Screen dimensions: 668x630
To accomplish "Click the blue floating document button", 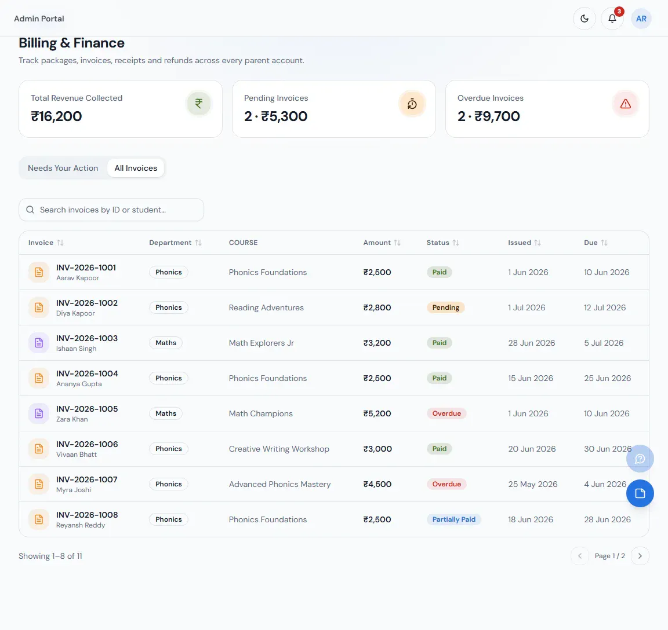I will pyautogui.click(x=640, y=493).
